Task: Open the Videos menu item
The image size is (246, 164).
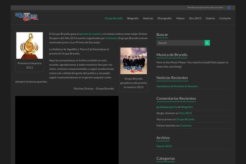Action: 180,18
